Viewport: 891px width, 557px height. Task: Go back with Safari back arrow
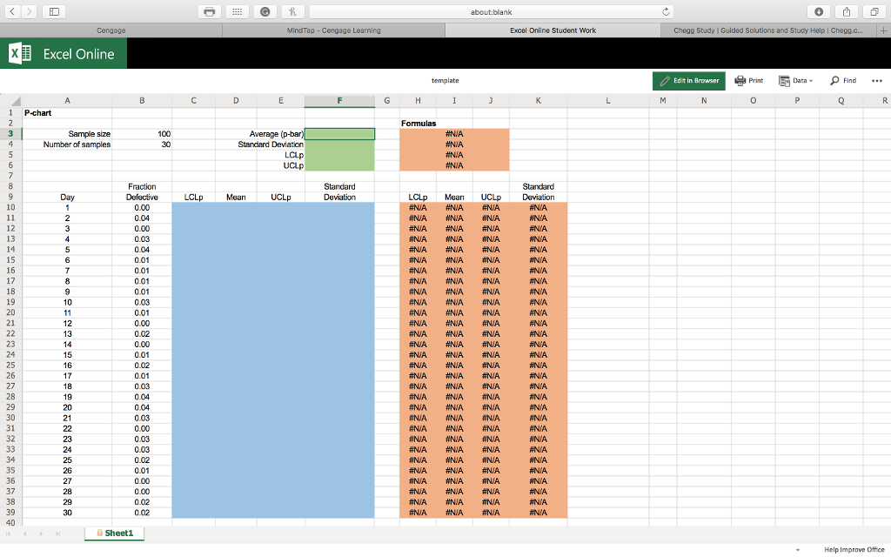pyautogui.click(x=12, y=11)
